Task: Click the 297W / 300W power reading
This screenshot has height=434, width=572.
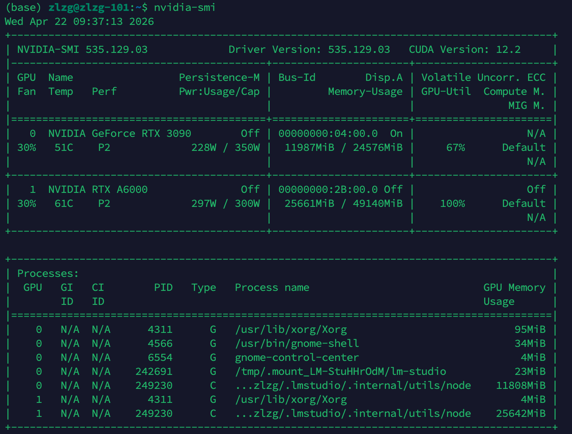Action: pyautogui.click(x=225, y=203)
